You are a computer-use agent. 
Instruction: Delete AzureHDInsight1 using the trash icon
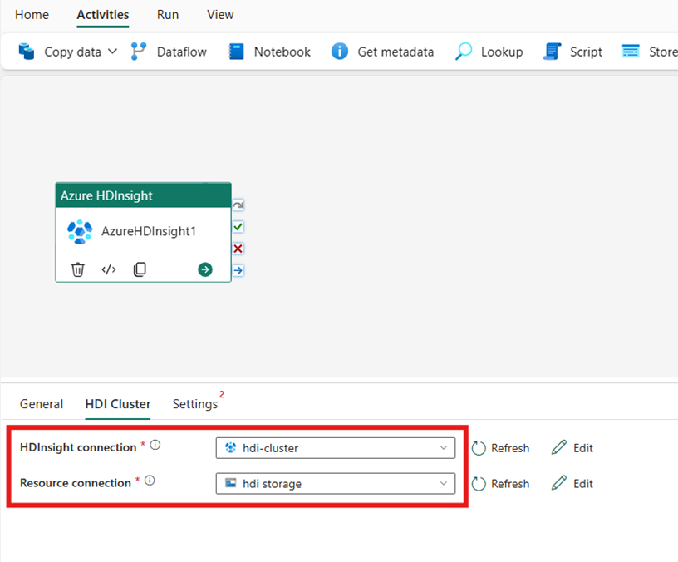tap(77, 269)
